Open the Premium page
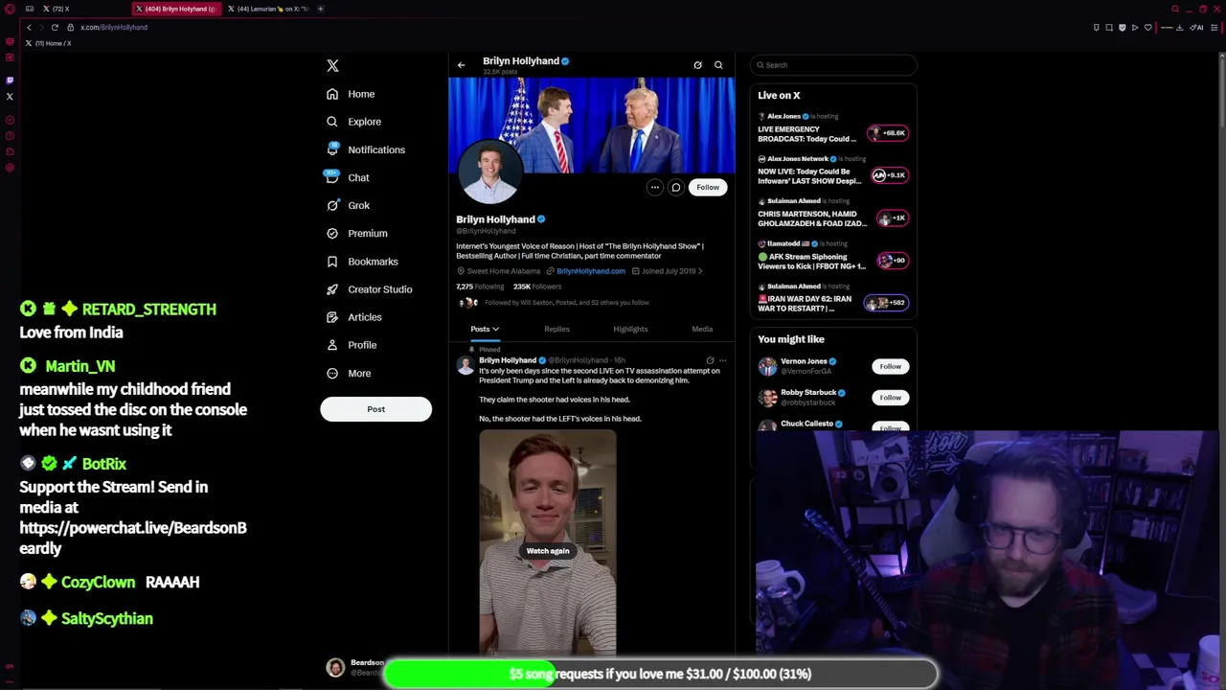Viewport: 1226px width, 690px height. (355, 233)
